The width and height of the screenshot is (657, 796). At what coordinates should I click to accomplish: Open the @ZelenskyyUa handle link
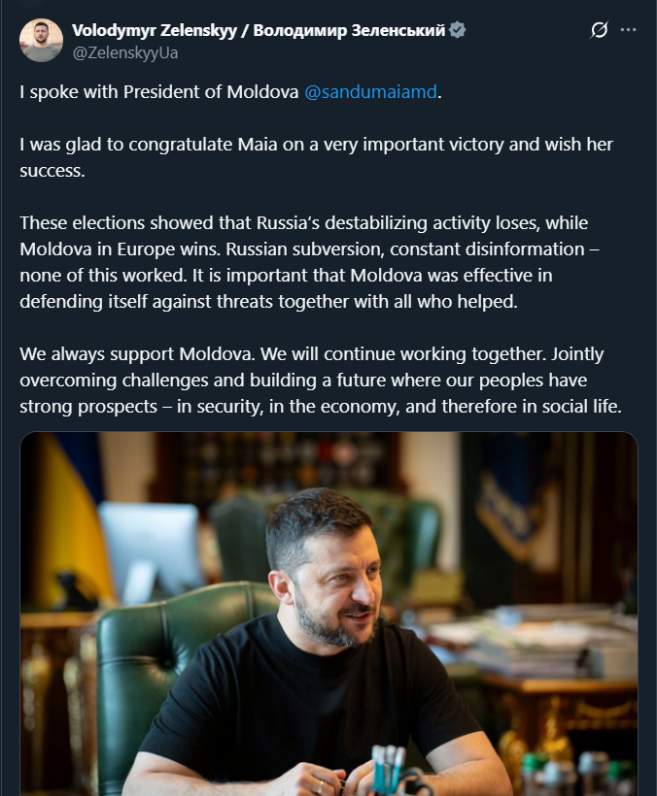tap(125, 50)
